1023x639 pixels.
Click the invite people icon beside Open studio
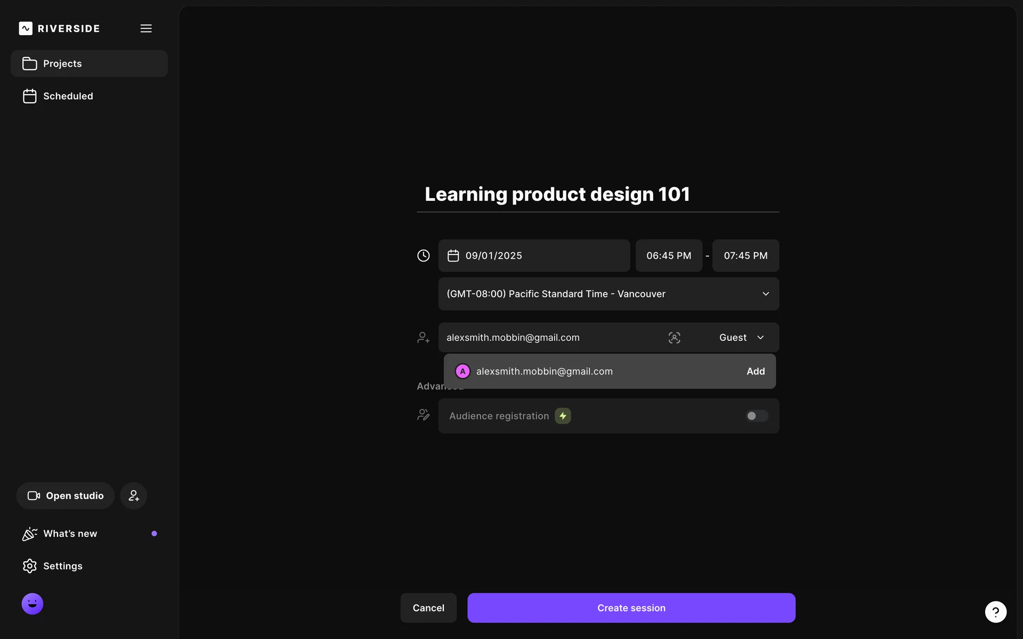(134, 496)
